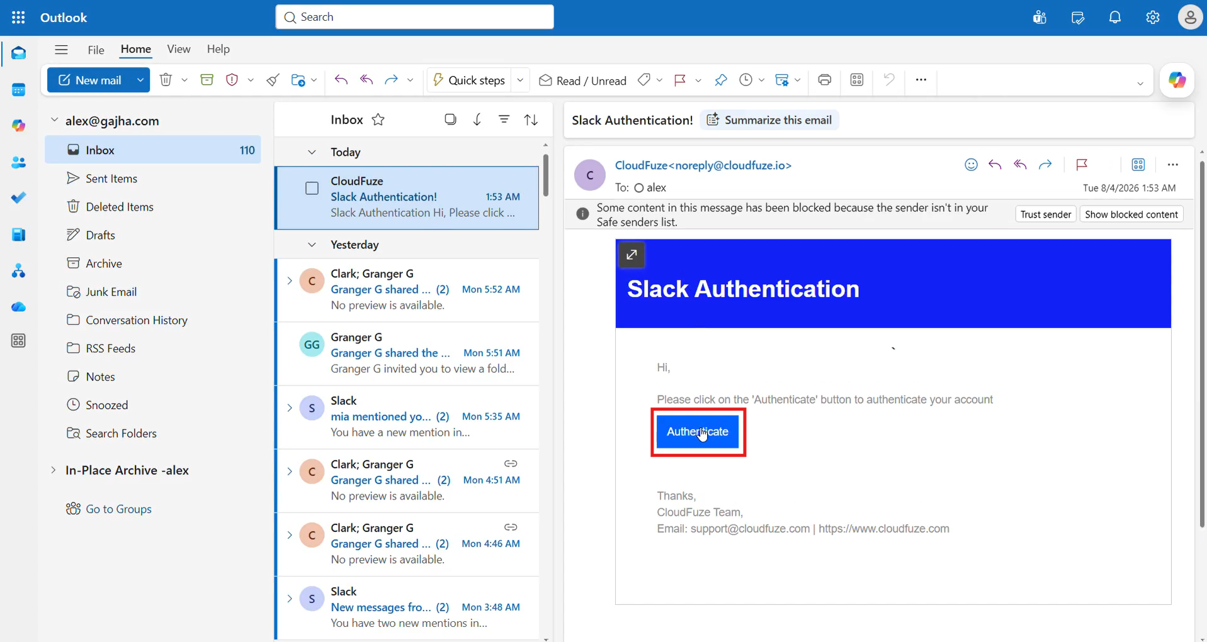Collapse the Today group
Viewport: 1207px width, 642px height.
coord(312,152)
